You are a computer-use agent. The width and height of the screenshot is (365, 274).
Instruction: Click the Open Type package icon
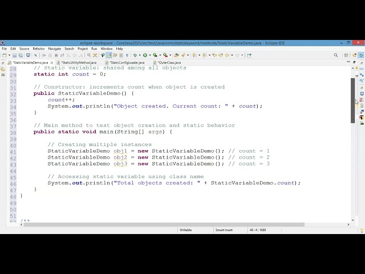tap(176, 55)
